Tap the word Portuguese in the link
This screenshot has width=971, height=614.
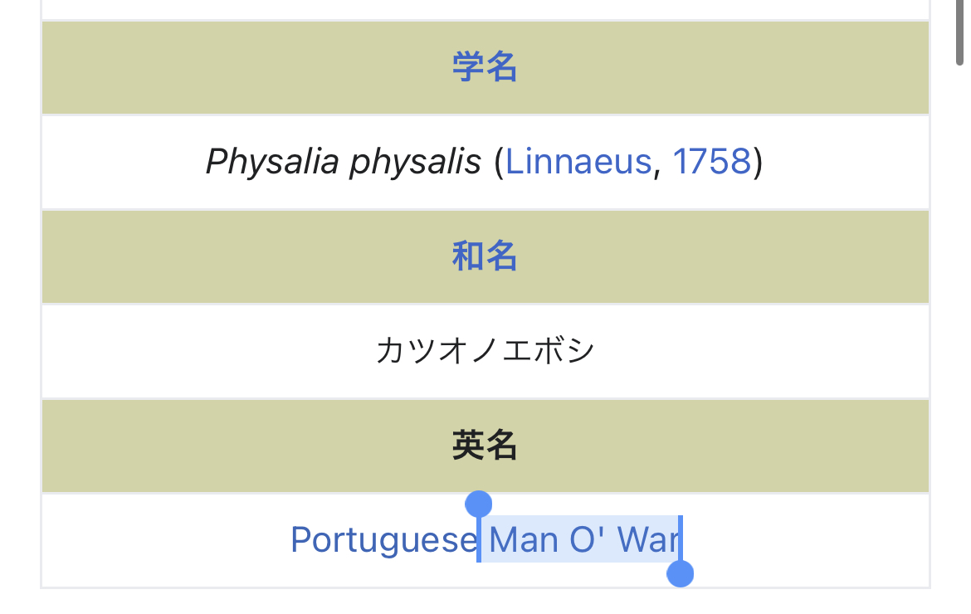click(x=383, y=540)
